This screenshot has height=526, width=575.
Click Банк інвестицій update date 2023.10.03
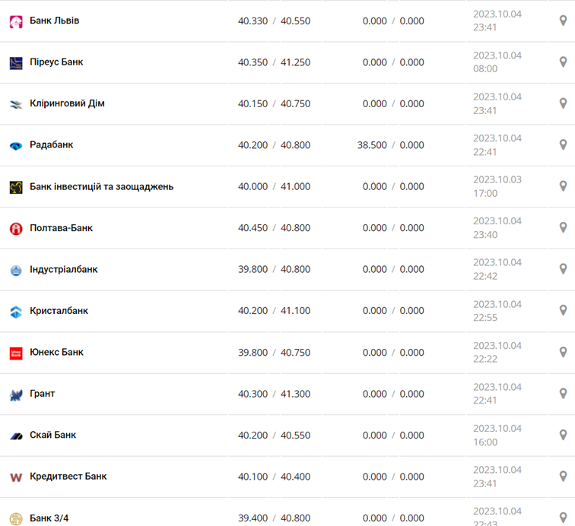coord(497,179)
